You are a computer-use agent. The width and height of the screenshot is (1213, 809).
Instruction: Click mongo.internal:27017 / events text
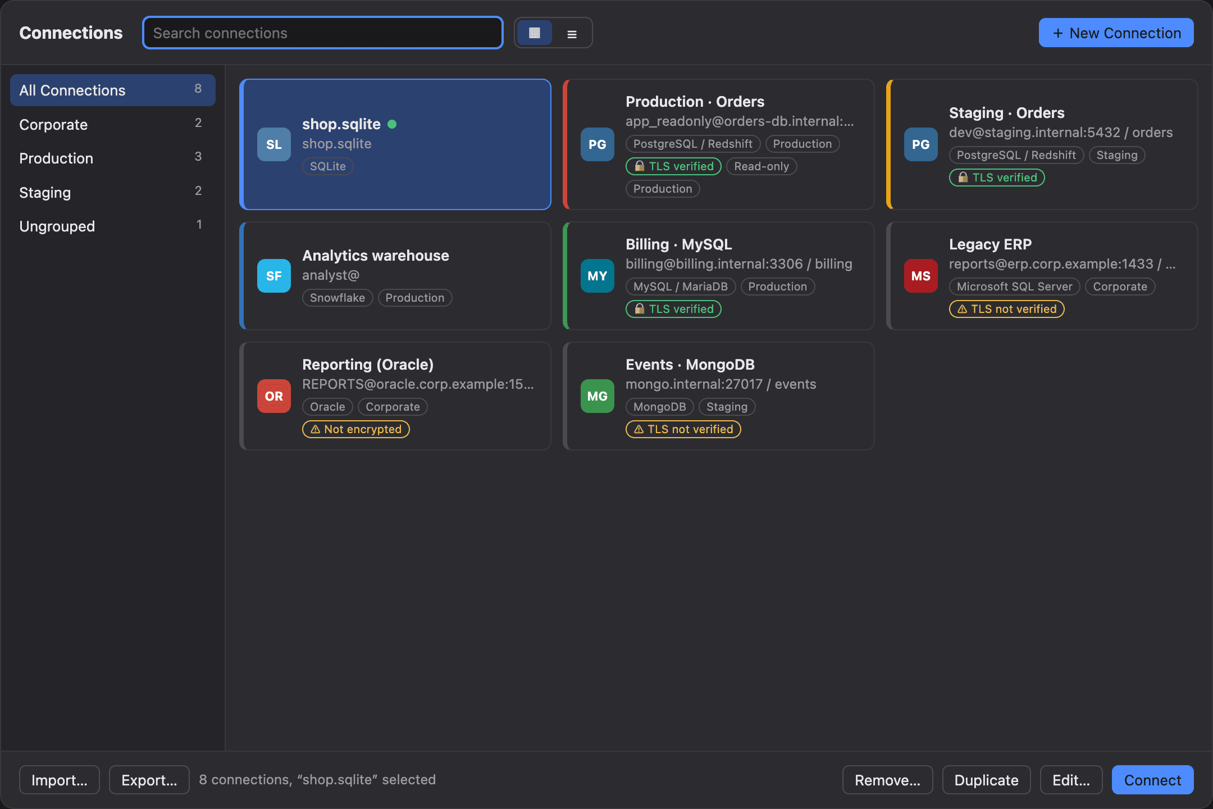721,384
